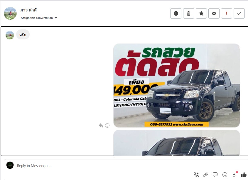Screen dimensions: 248x180
Task: Open the Colorado 149,000 promo image
Action: click(x=176, y=86)
